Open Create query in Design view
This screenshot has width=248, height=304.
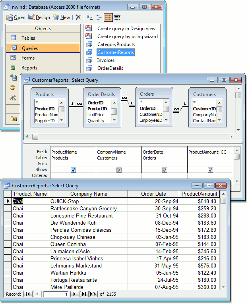(126, 29)
